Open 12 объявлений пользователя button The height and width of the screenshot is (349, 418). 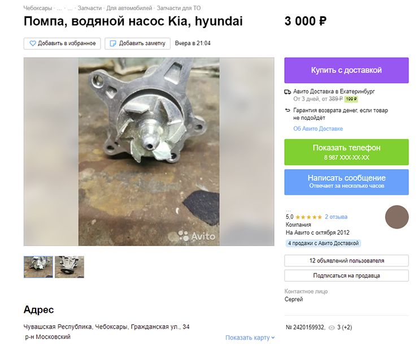click(x=346, y=261)
